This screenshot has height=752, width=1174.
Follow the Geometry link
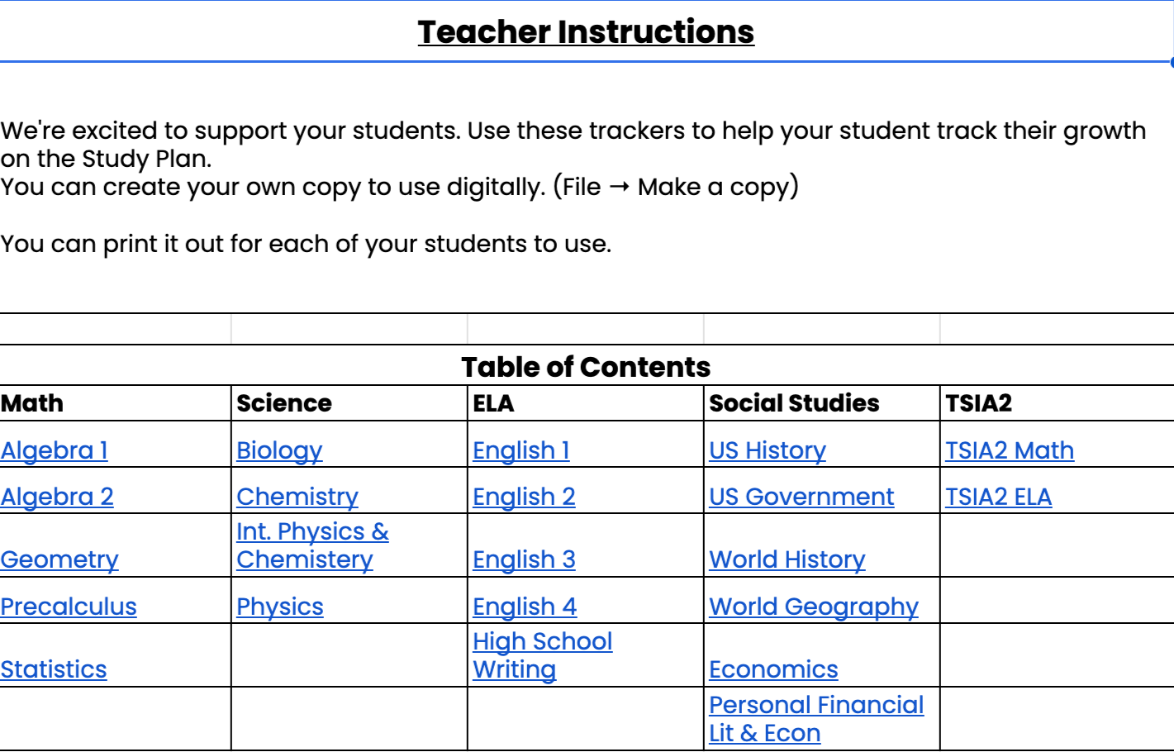(59, 559)
